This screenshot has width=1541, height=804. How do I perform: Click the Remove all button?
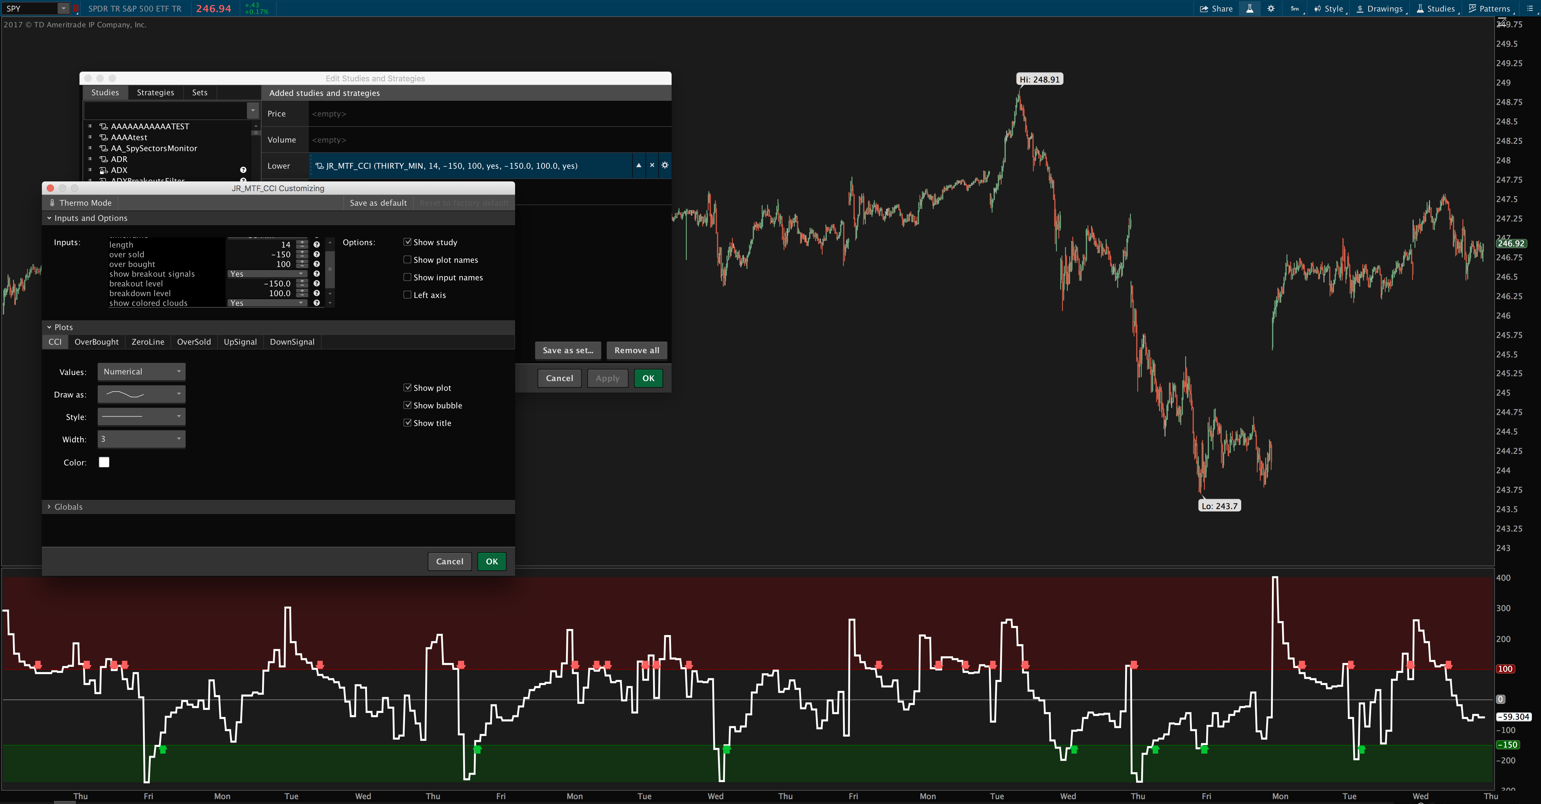tap(636, 350)
